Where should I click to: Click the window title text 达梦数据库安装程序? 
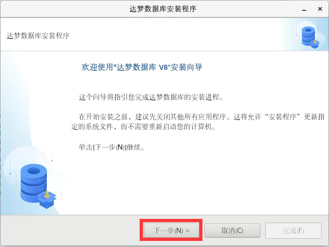pyautogui.click(x=163, y=9)
